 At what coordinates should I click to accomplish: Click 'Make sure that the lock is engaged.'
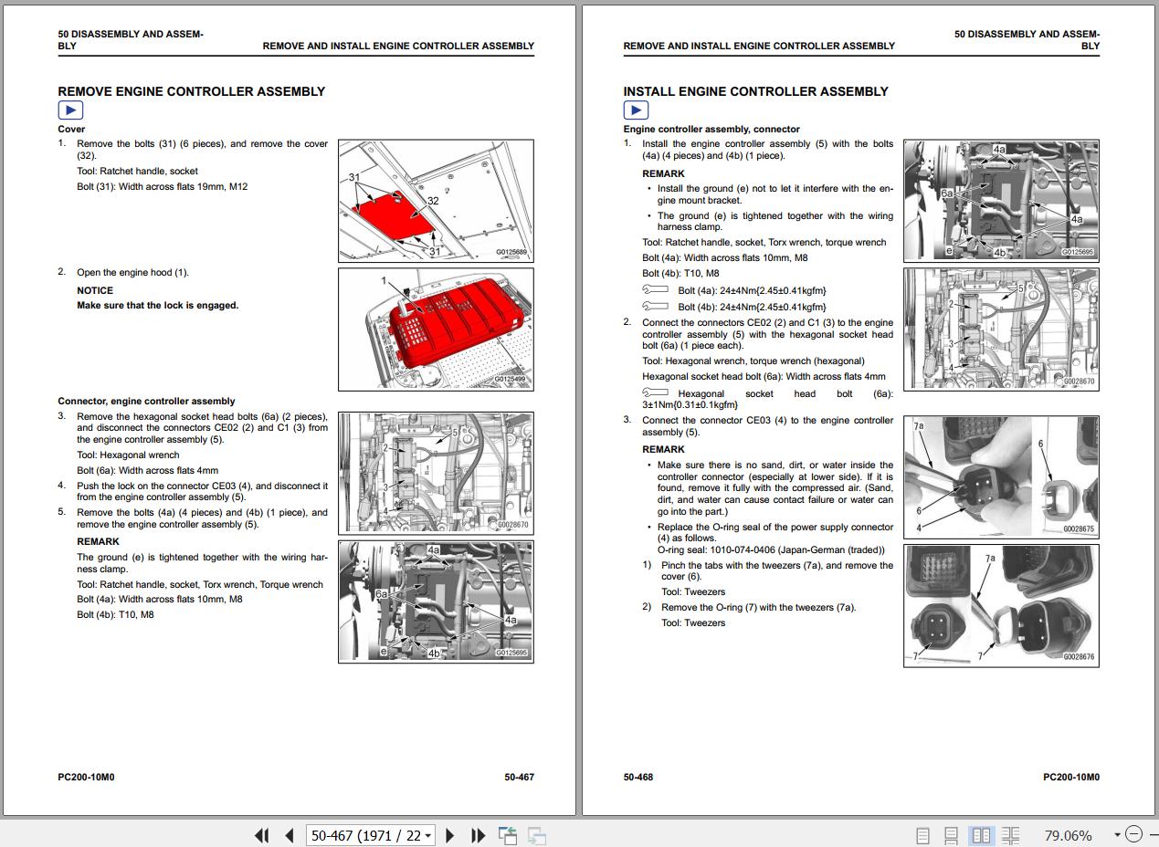tap(157, 306)
